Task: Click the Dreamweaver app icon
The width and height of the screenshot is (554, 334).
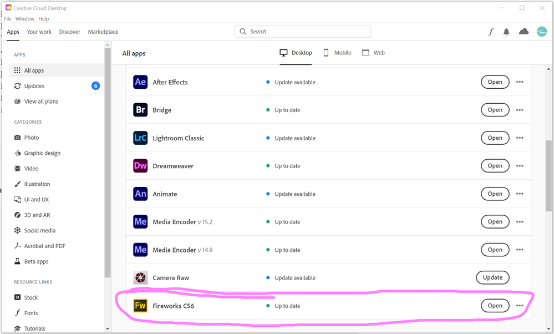Action: tap(140, 166)
